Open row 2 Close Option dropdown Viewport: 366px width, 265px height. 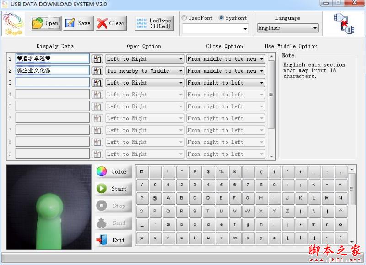(x=226, y=71)
